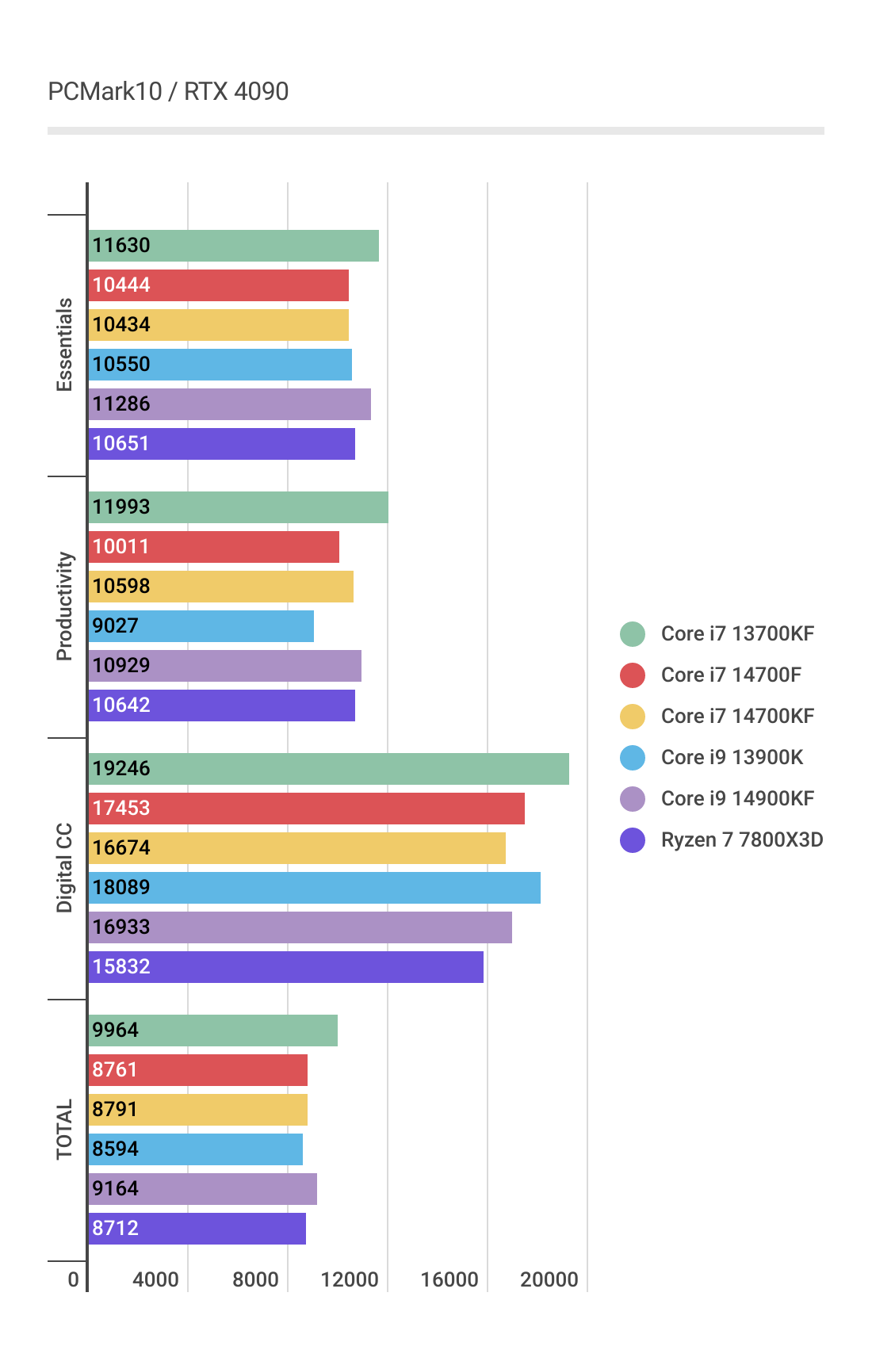Image resolution: width=872 pixels, height=1346 pixels.
Task: Click the TOTAL bar showing 9164
Action: point(203,1189)
